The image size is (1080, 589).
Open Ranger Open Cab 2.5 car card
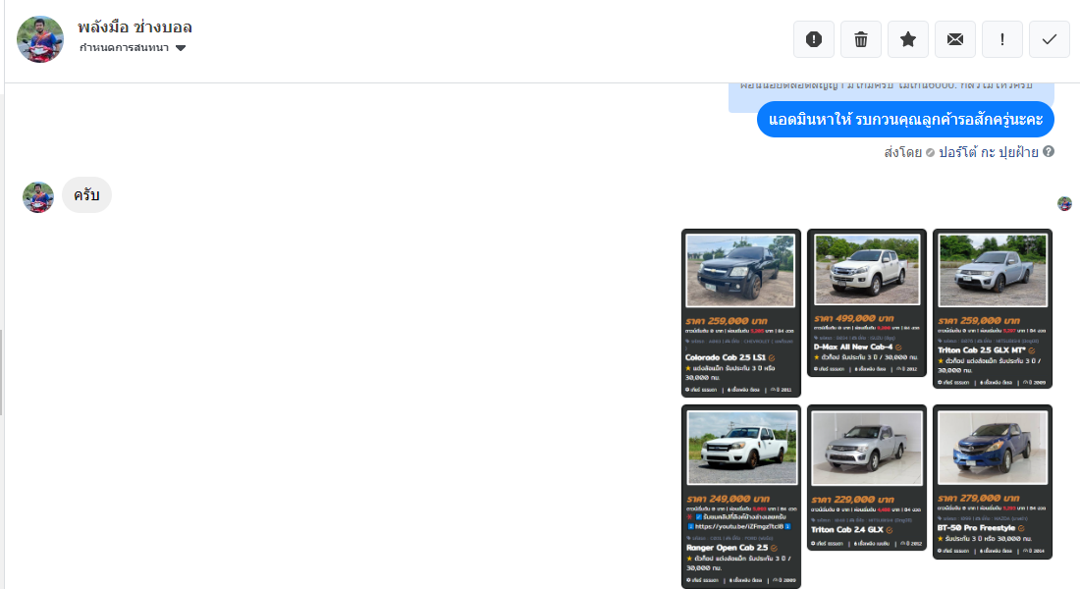(x=741, y=496)
